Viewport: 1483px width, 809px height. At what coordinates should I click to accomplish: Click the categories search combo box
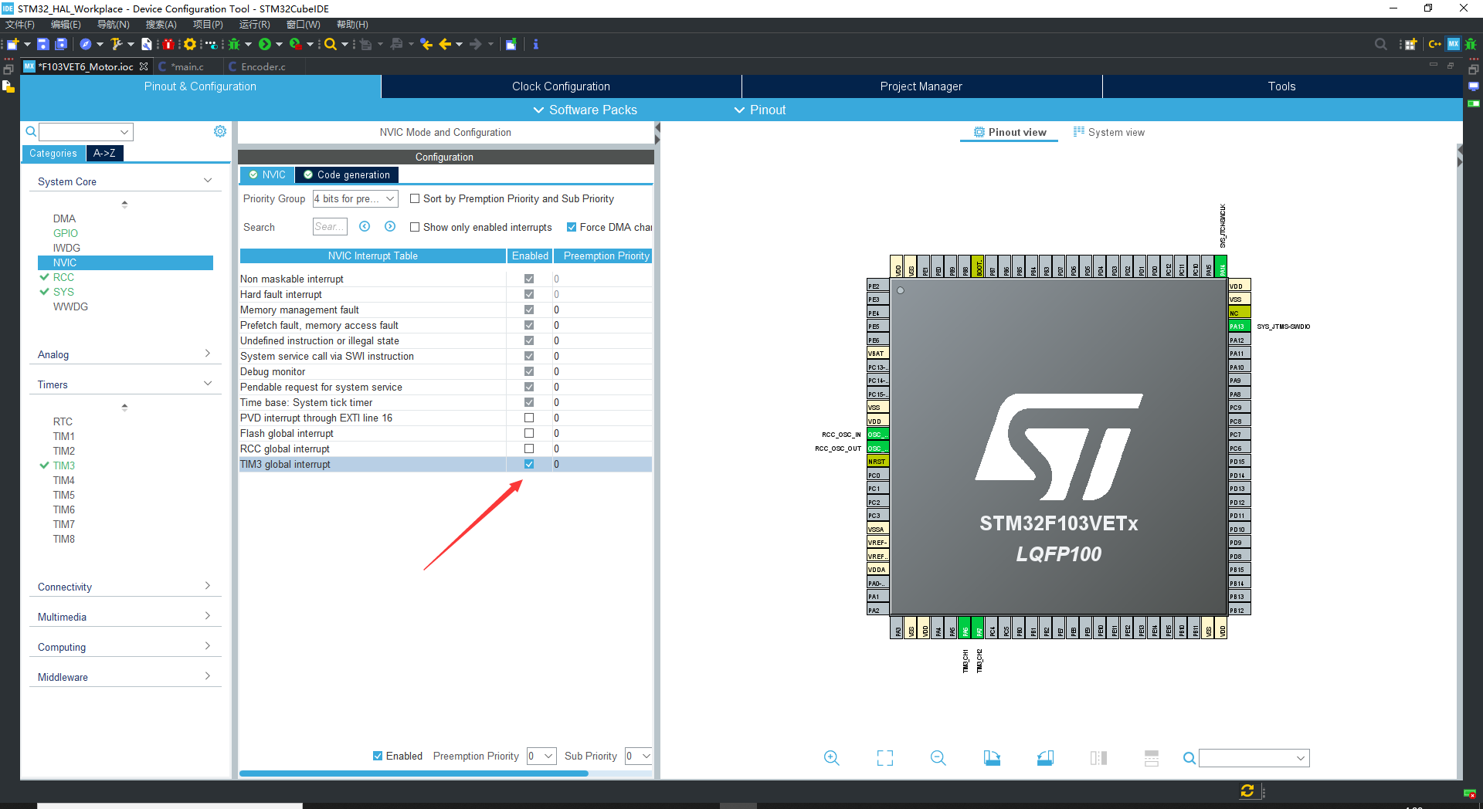(x=86, y=132)
